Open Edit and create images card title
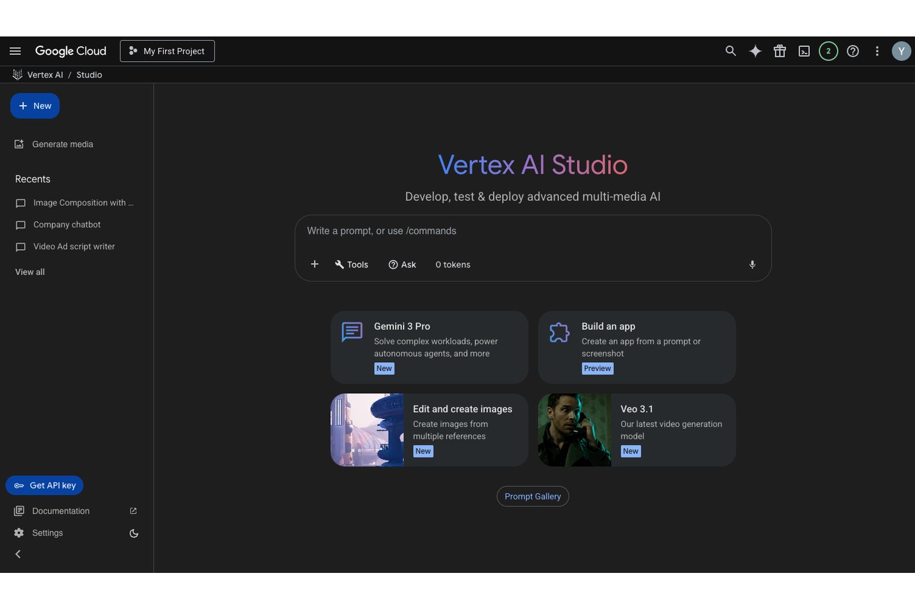Screen dimensions: 915x610 (462, 409)
